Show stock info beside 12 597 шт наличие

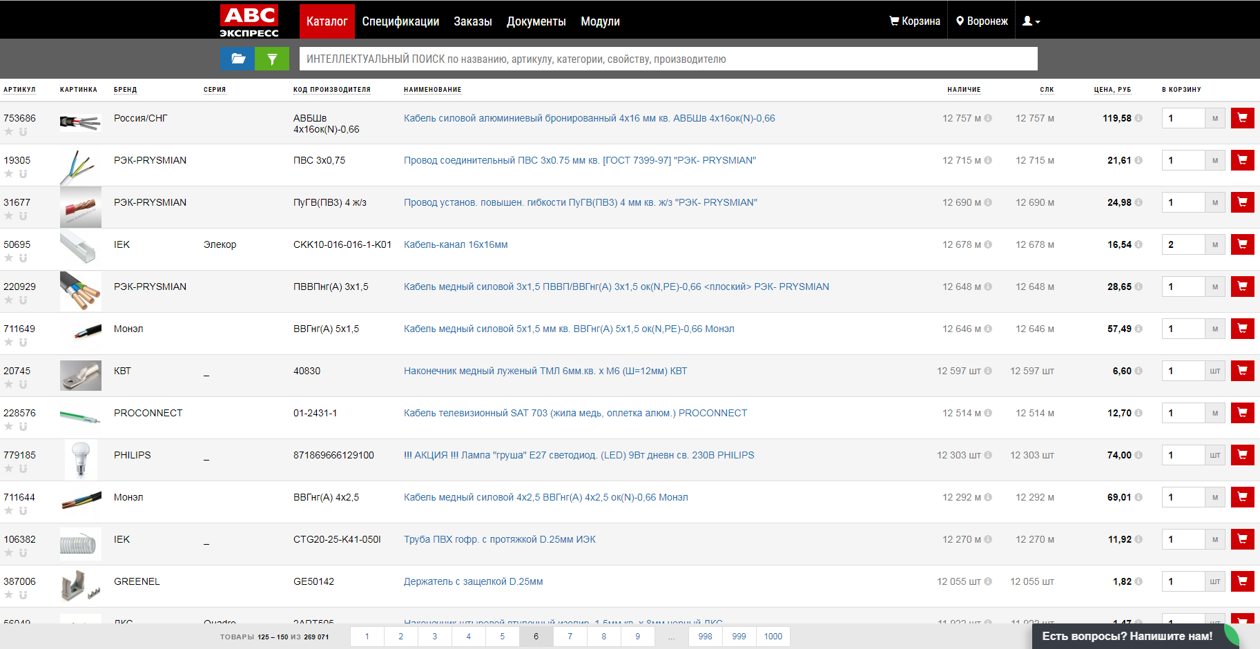click(988, 371)
